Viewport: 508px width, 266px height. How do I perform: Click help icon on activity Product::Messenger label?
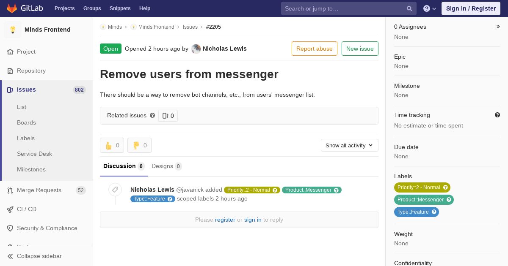337,190
